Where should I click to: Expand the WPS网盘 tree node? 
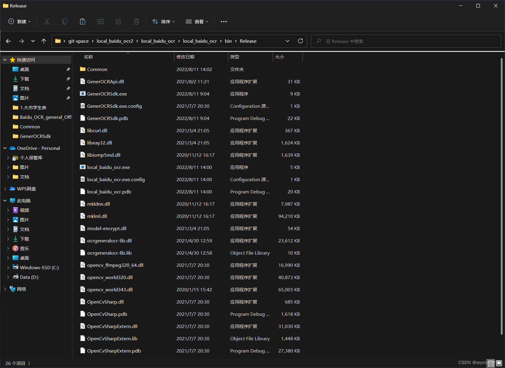tap(5, 189)
